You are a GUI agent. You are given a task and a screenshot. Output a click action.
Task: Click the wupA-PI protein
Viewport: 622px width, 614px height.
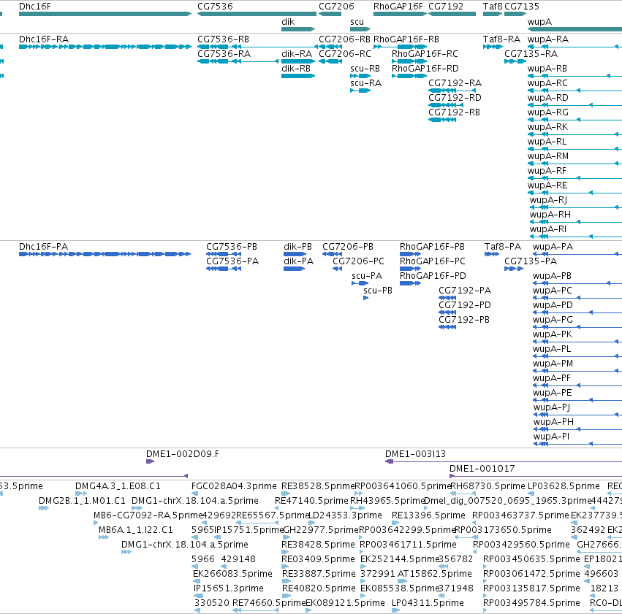pos(577,444)
